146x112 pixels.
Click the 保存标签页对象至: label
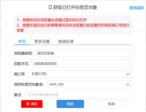click(x=29, y=84)
